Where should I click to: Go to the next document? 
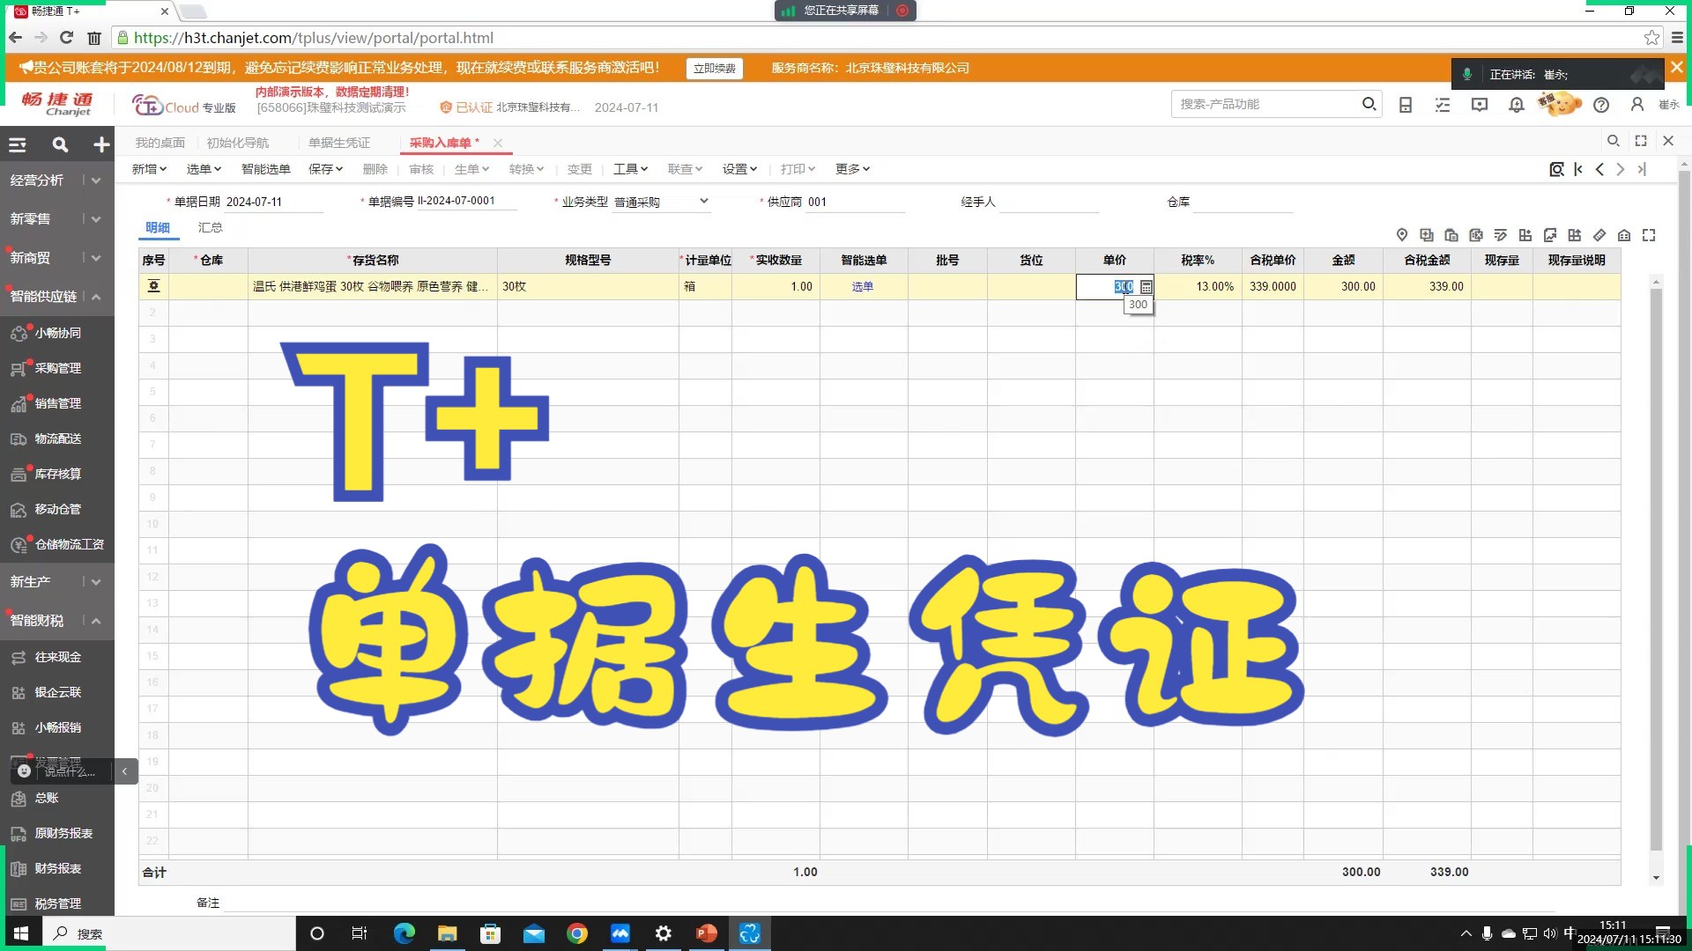(x=1621, y=169)
